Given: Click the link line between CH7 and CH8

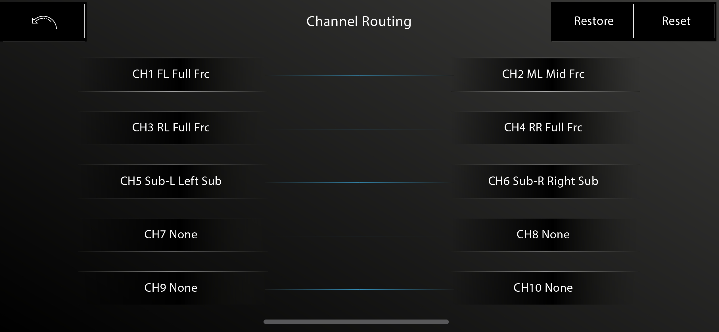Looking at the screenshot, I should [x=358, y=236].
